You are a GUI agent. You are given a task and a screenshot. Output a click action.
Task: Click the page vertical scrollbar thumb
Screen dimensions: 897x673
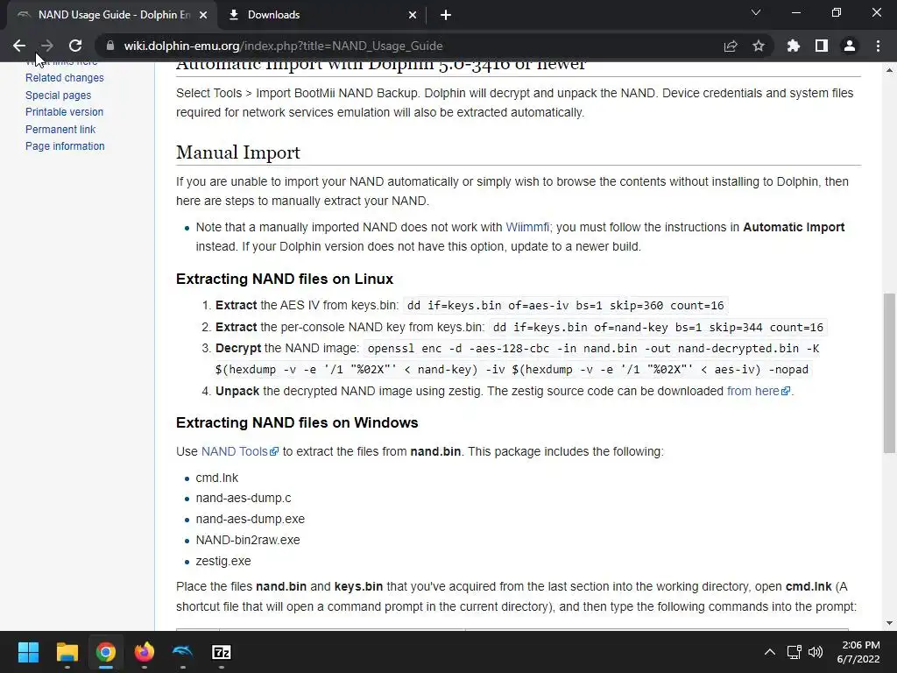tap(889, 372)
